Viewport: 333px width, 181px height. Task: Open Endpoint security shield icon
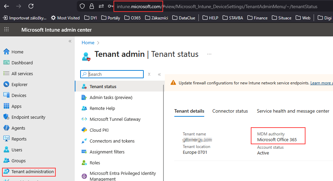[6, 117]
